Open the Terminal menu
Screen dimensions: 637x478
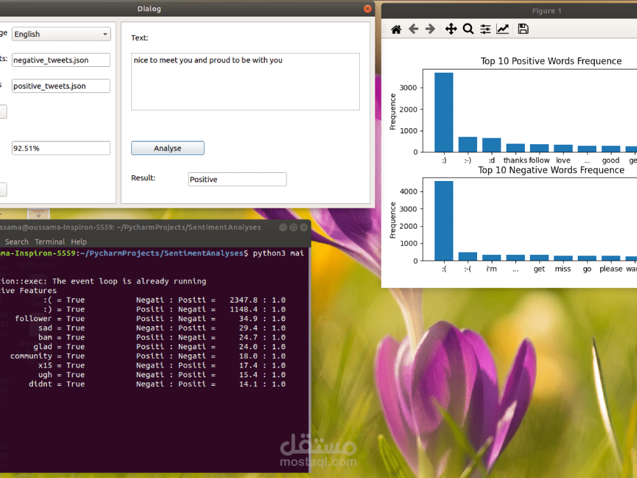click(50, 242)
